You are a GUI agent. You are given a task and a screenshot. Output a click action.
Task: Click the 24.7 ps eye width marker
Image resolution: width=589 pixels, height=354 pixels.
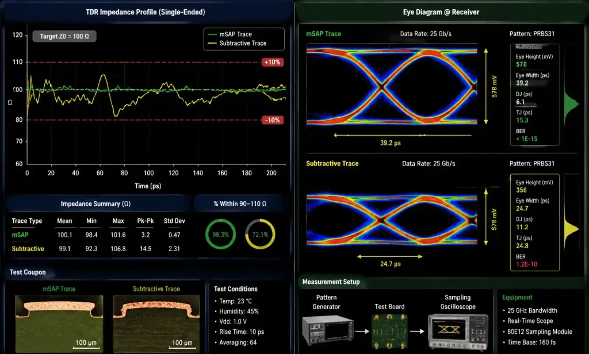point(391,264)
